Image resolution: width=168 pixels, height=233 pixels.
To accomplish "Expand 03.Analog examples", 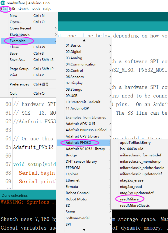I will click(84, 58).
